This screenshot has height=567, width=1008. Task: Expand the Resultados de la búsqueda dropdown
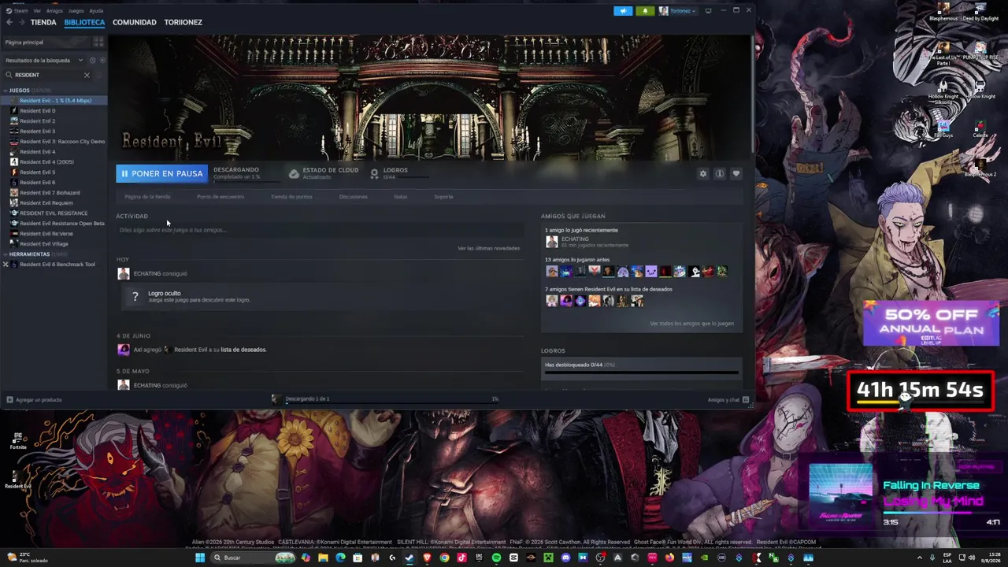pyautogui.click(x=43, y=60)
